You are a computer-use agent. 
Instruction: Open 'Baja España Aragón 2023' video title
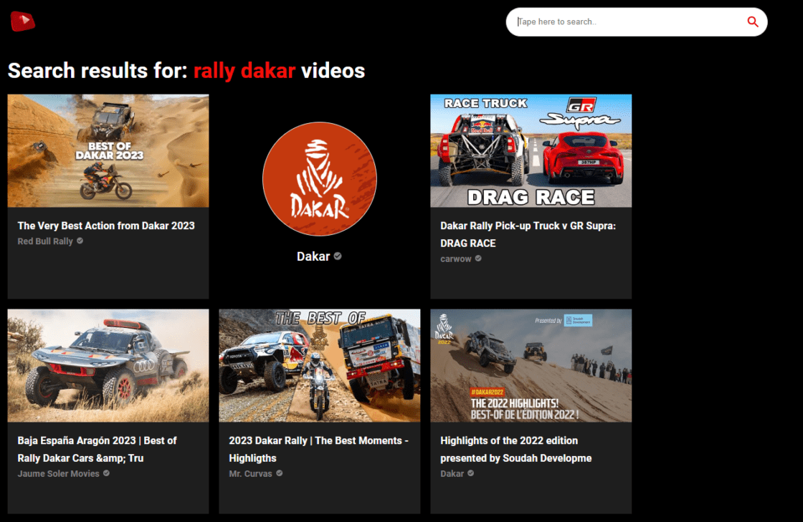coord(98,449)
